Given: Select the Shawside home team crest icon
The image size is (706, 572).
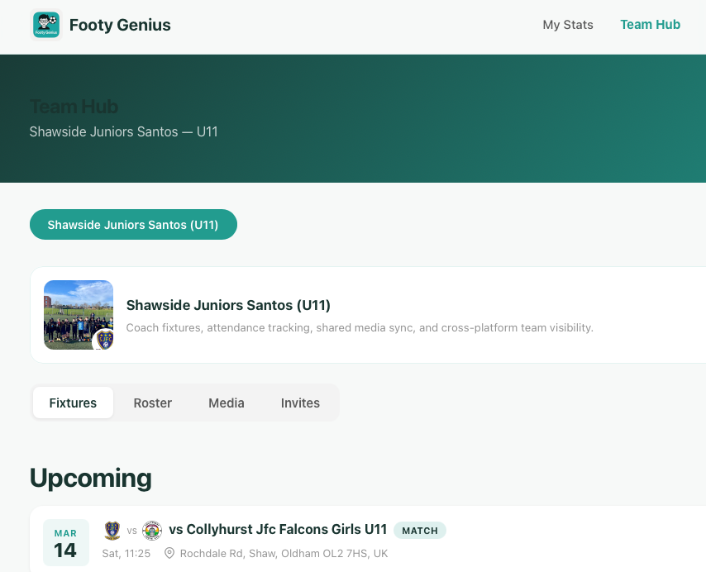Looking at the screenshot, I should [112, 530].
